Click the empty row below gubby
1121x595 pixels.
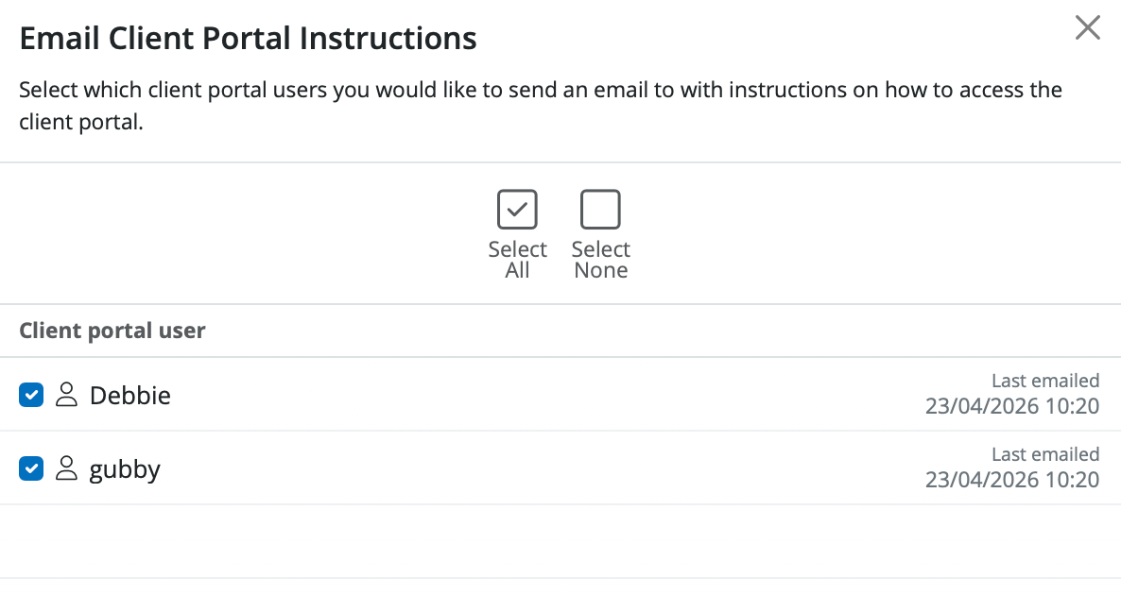560,540
